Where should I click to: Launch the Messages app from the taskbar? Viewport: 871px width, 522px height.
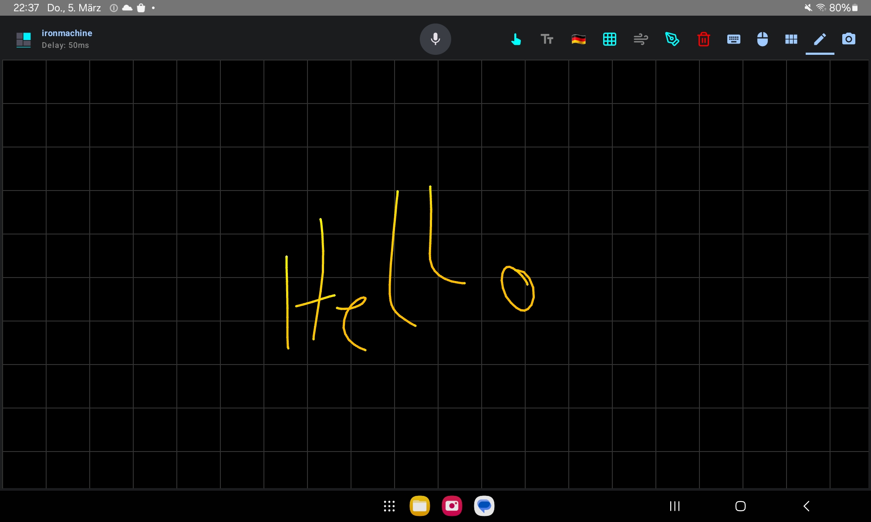[x=484, y=506]
